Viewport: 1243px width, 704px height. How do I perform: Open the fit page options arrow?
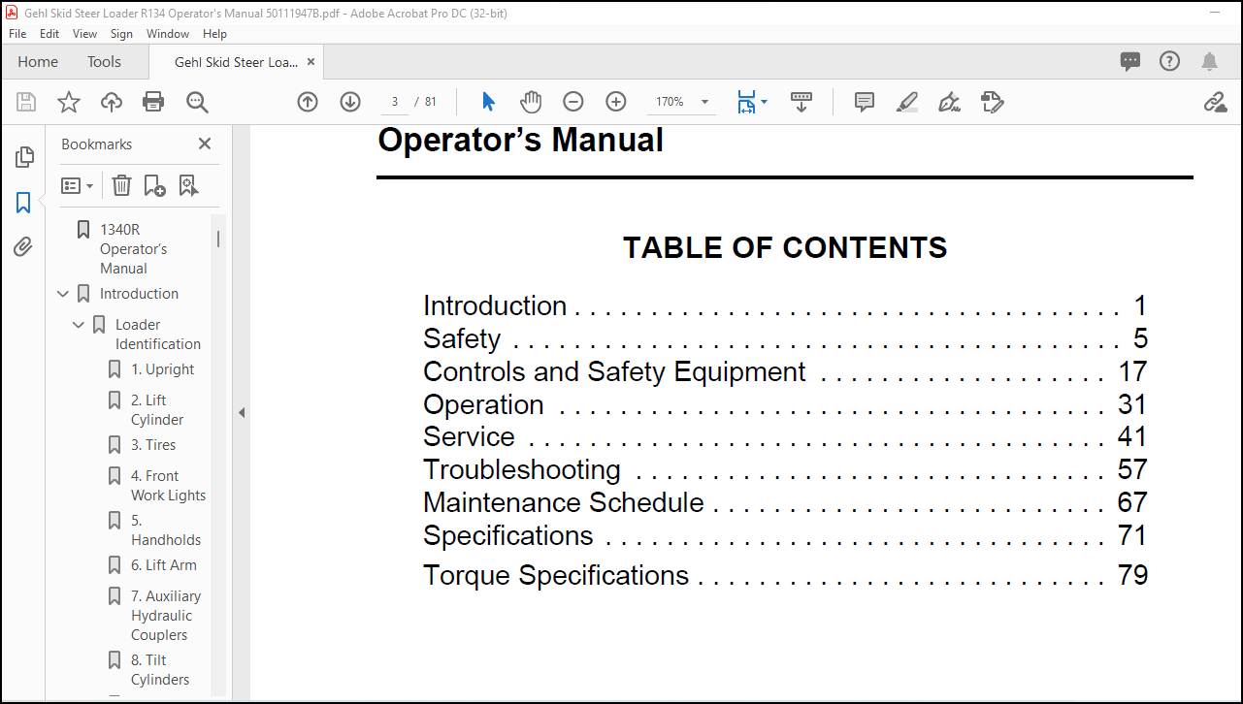click(x=765, y=102)
